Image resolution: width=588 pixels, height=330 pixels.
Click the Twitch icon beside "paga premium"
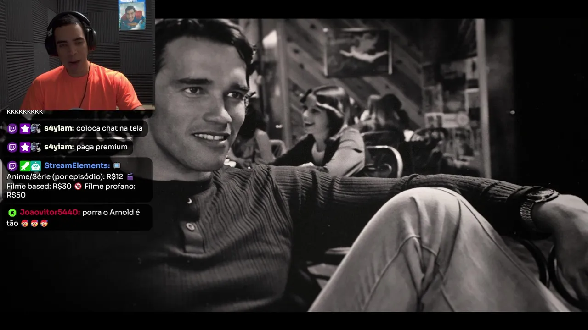pyautogui.click(x=12, y=147)
